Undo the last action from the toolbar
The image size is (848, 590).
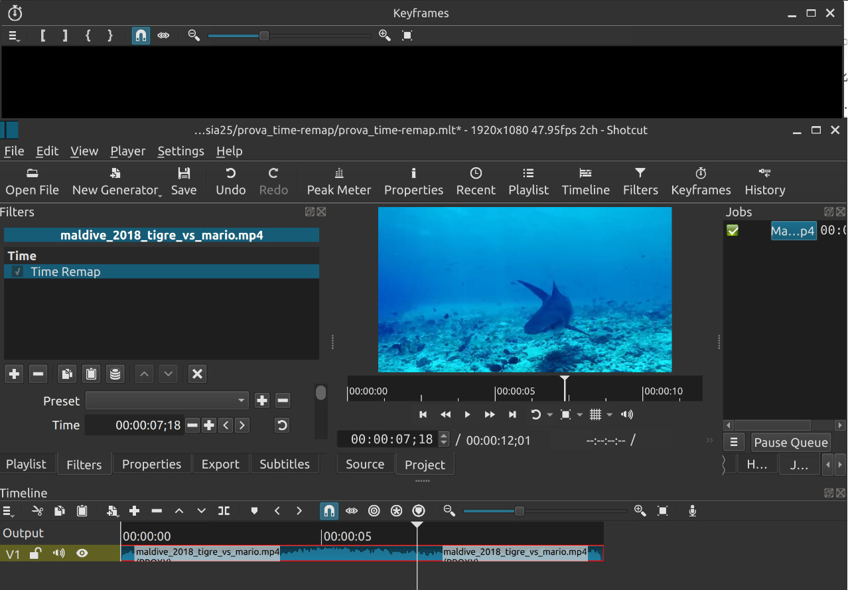coord(230,181)
